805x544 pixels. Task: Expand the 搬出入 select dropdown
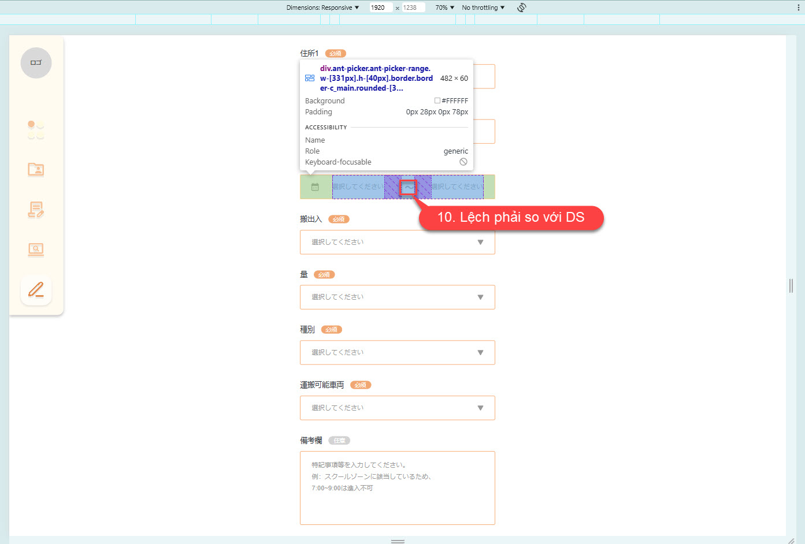click(x=397, y=242)
